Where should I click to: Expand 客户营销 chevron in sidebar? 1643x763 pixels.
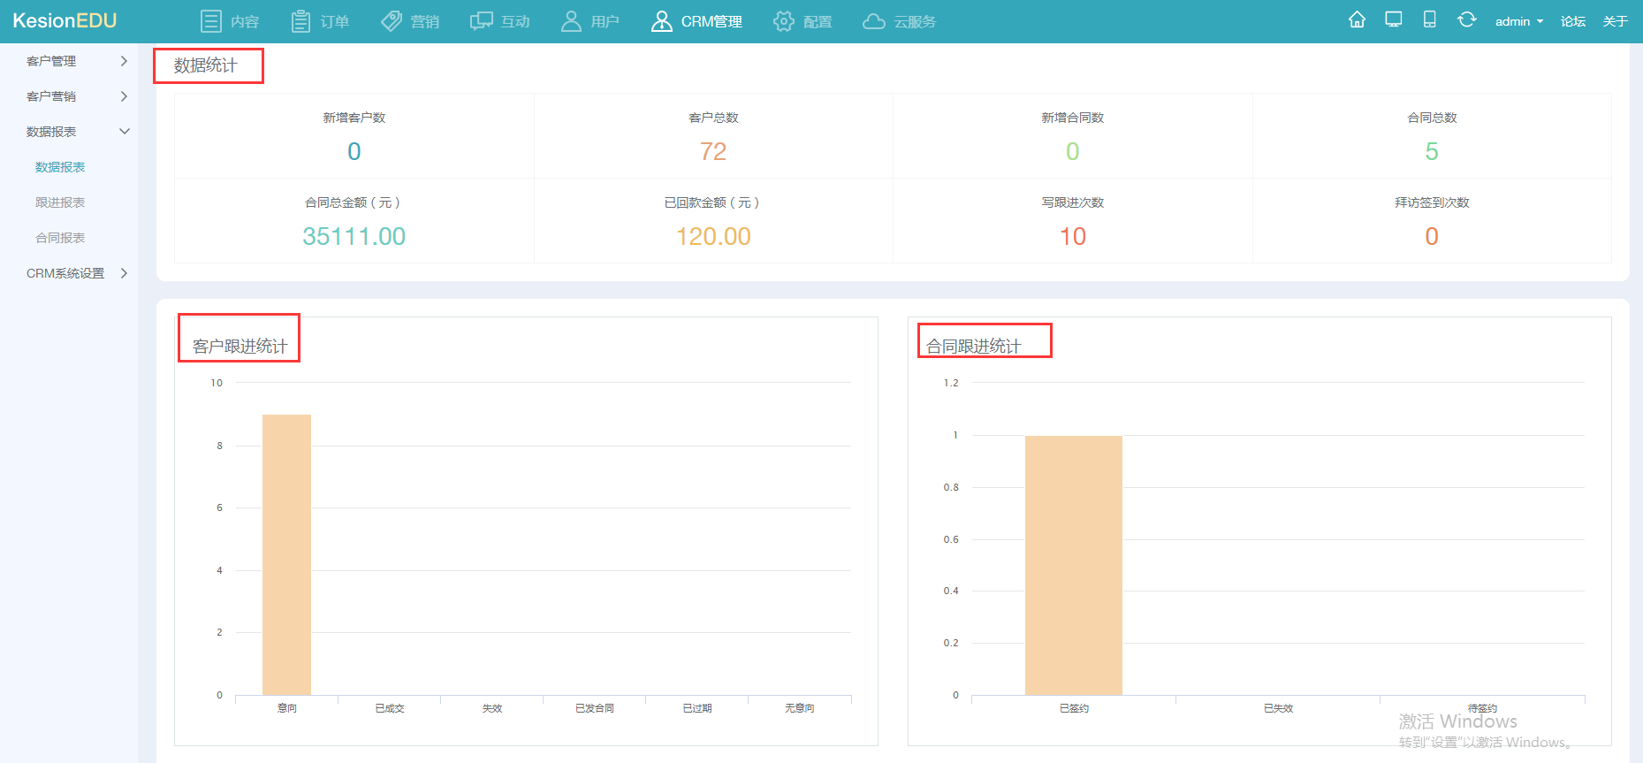click(x=124, y=96)
